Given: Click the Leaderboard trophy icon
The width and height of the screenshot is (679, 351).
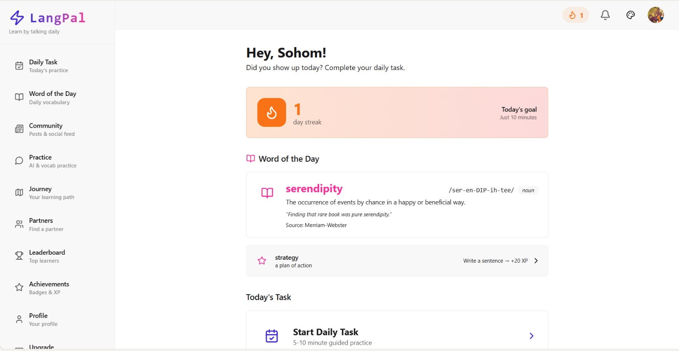Looking at the screenshot, I should coord(19,256).
